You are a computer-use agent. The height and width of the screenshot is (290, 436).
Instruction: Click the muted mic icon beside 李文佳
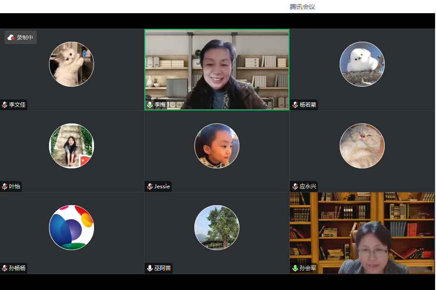[x=5, y=105]
